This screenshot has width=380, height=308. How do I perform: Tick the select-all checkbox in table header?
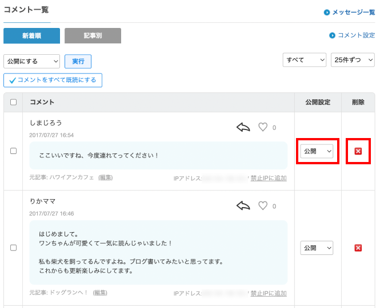click(13, 102)
